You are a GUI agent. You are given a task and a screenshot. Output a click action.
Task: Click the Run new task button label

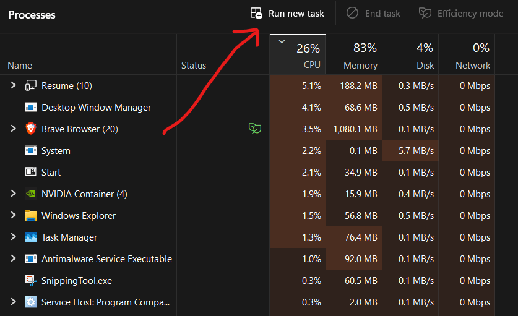point(296,14)
